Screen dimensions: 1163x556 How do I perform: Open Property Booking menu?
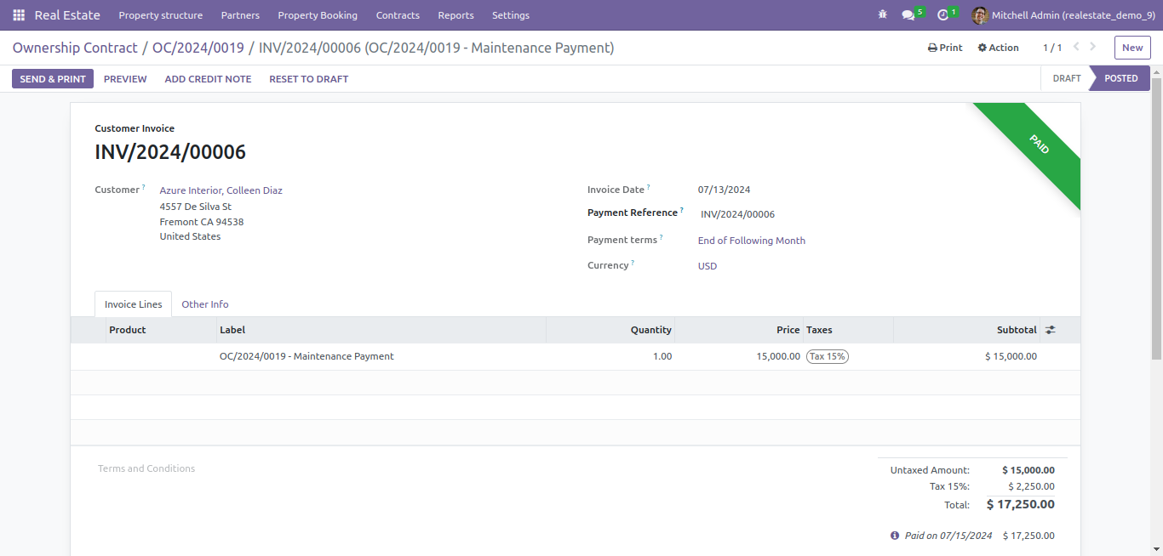click(318, 15)
